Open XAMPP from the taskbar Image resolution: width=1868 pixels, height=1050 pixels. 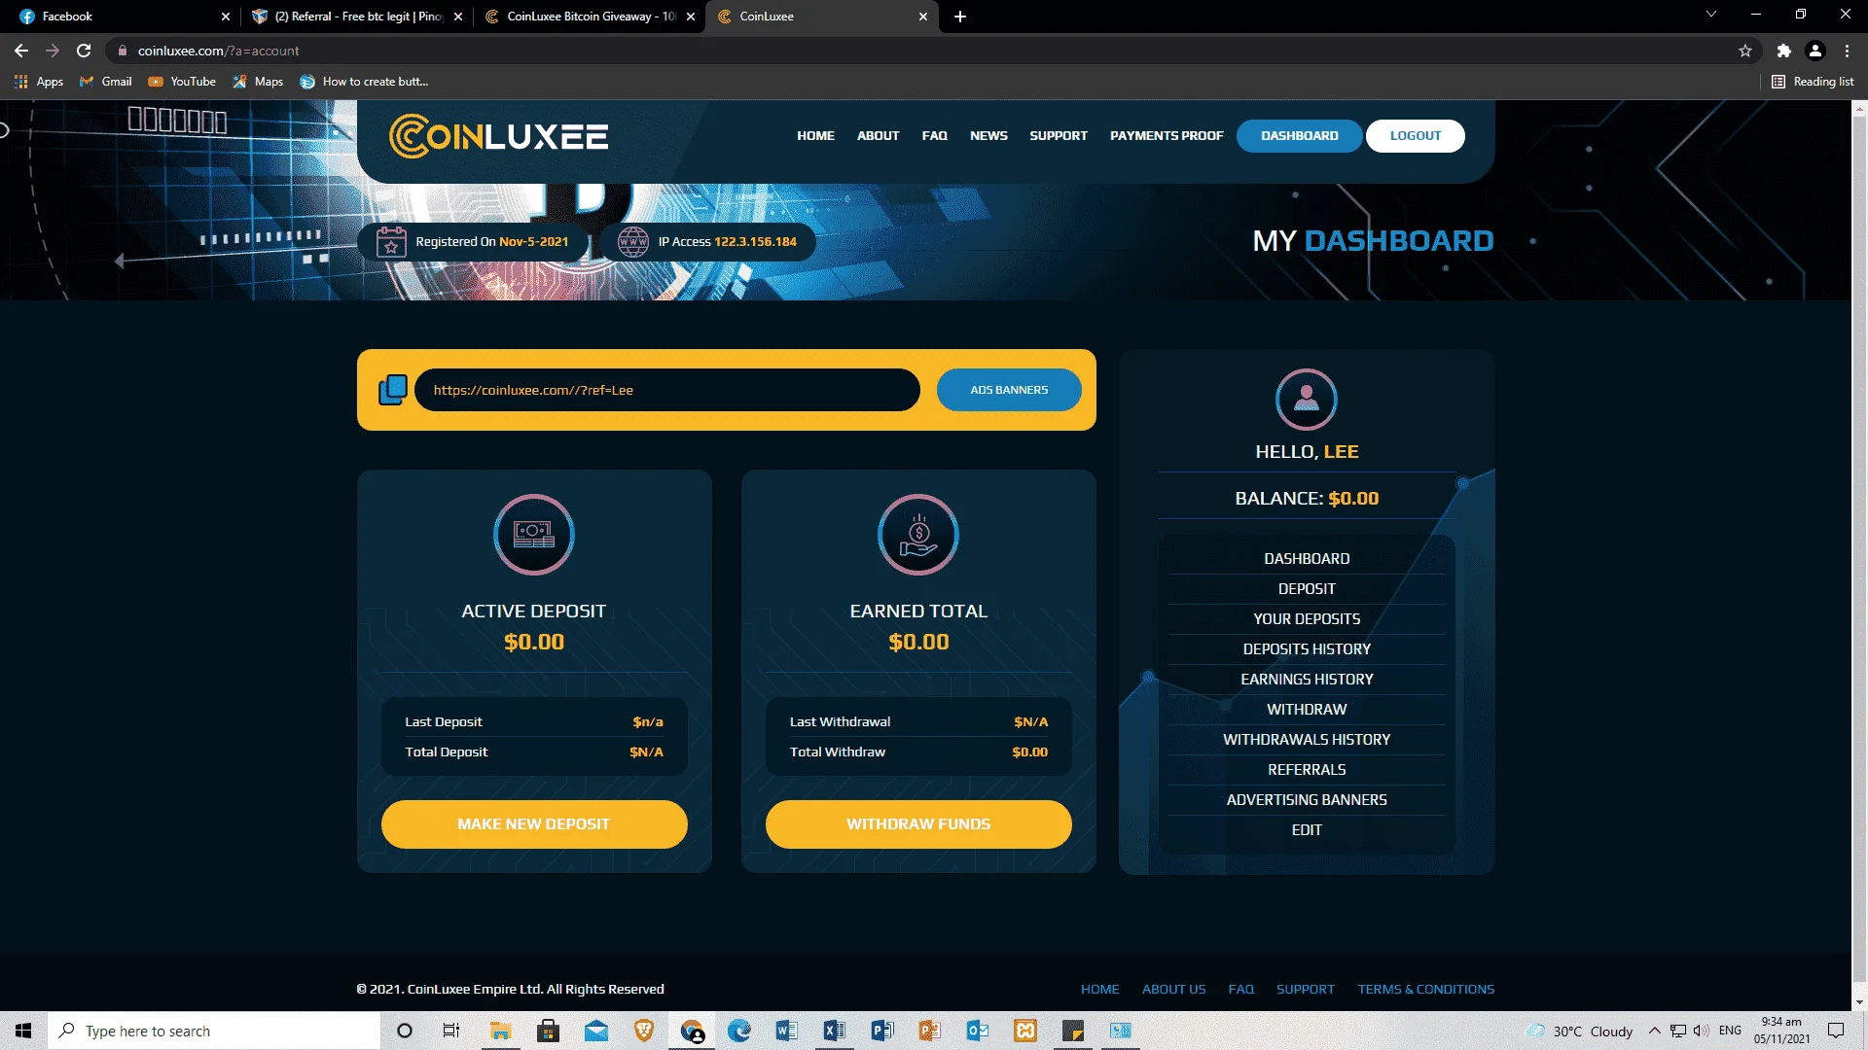[1025, 1031]
